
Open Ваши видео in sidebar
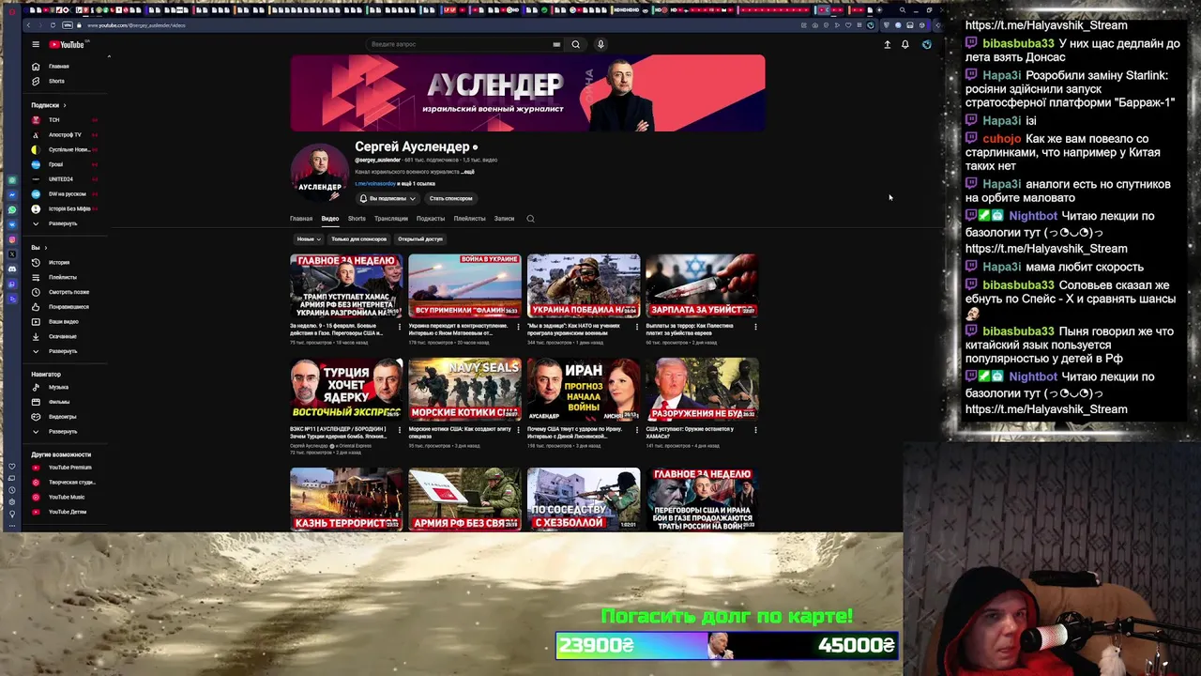[63, 322]
